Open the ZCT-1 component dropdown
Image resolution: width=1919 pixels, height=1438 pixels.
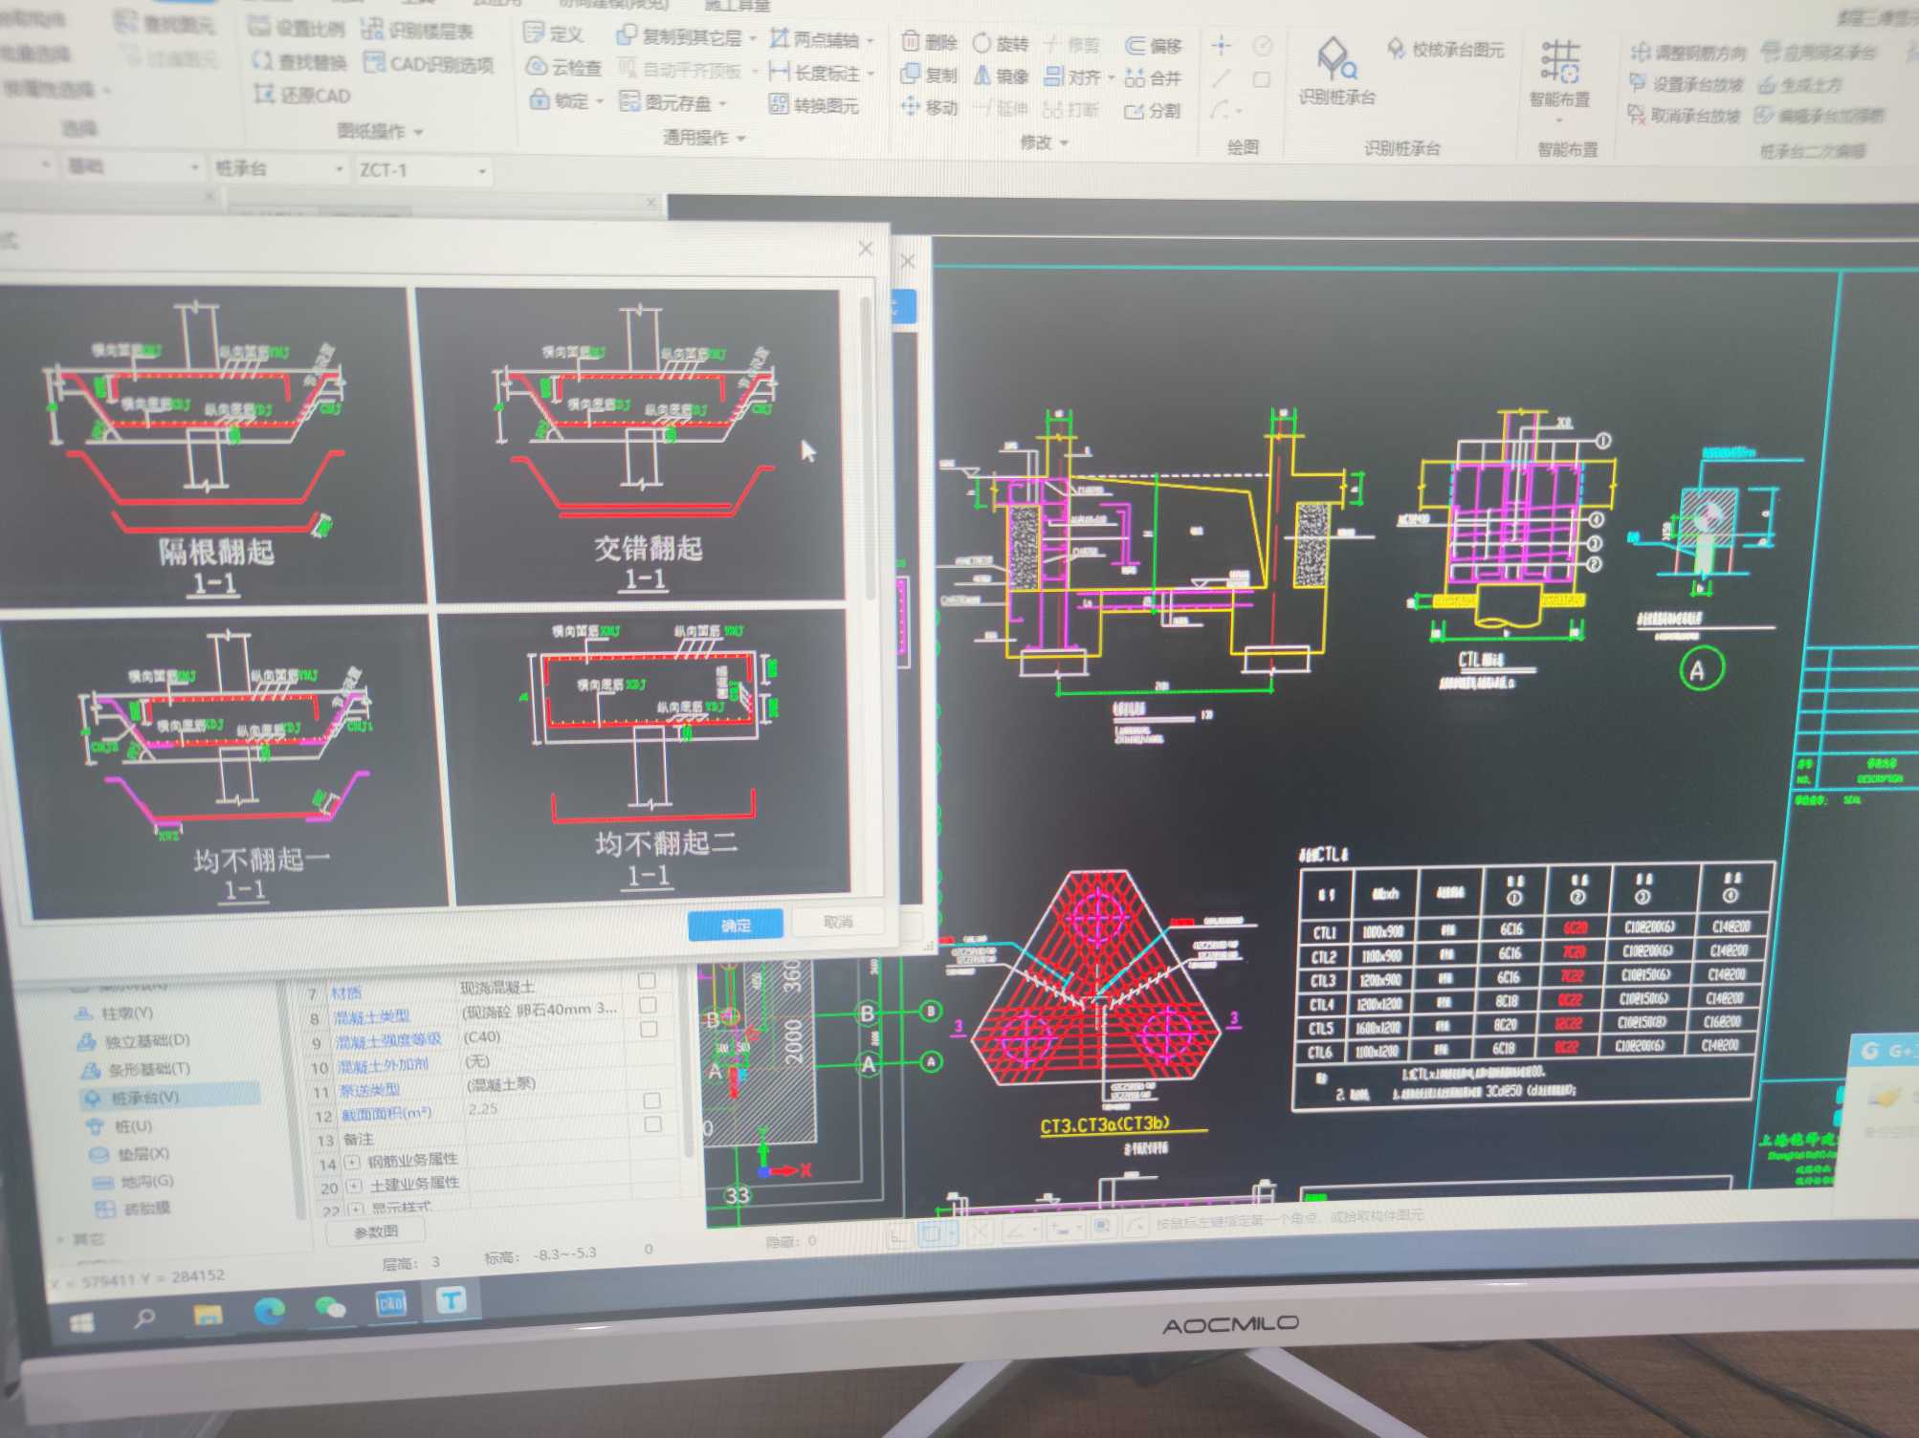click(481, 171)
